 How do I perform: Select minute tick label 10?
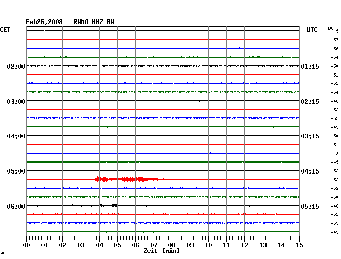coord(208,245)
